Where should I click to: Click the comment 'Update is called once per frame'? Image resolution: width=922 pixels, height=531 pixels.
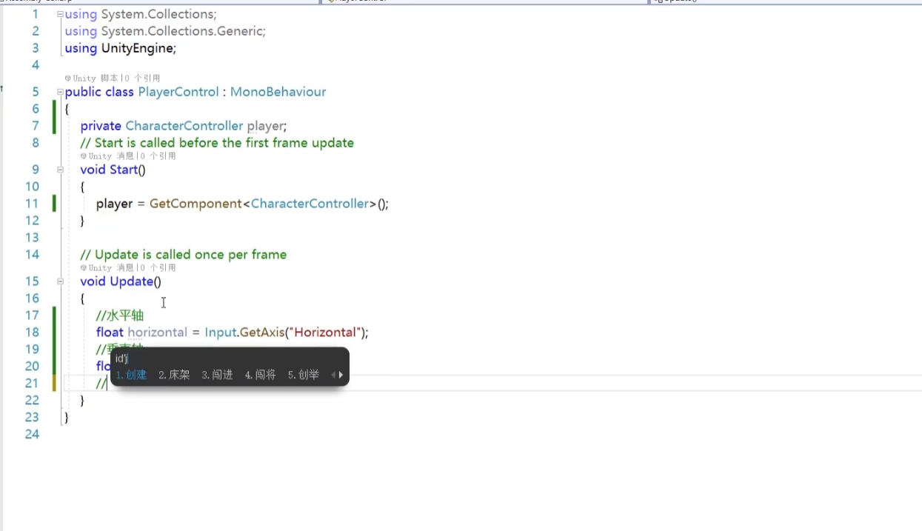coord(184,255)
